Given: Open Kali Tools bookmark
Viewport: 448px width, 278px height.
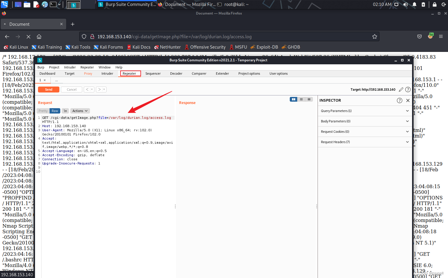Looking at the screenshot, I should click(x=78, y=47).
